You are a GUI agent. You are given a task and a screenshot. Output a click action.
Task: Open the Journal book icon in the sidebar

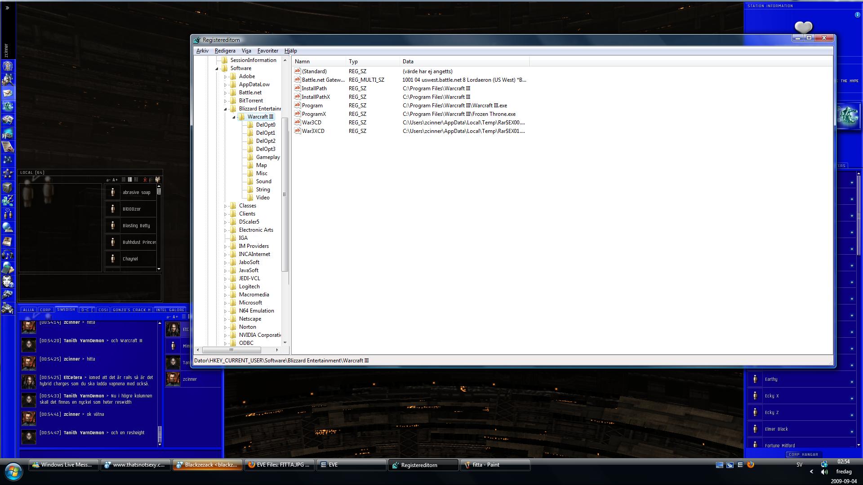8,241
